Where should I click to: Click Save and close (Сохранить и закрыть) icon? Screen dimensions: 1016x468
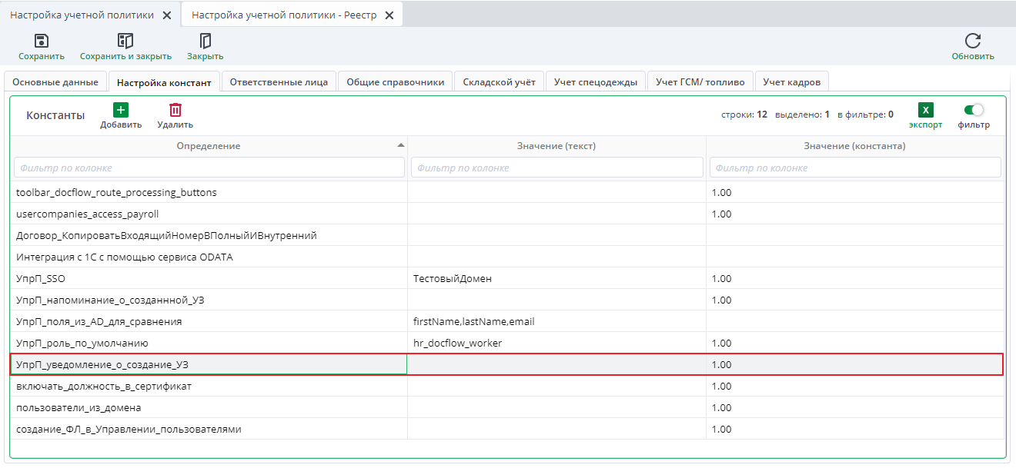[x=125, y=41]
